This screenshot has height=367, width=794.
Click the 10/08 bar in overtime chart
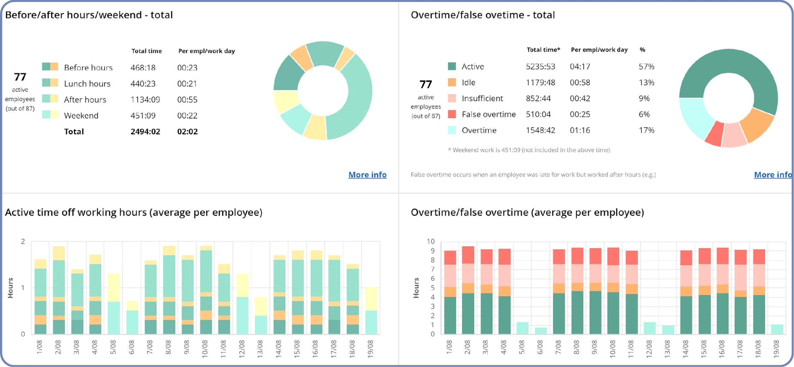point(613,291)
